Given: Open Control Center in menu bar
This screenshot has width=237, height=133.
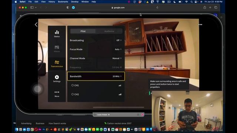Looking at the screenshot, I should pyautogui.click(x=196, y=1).
